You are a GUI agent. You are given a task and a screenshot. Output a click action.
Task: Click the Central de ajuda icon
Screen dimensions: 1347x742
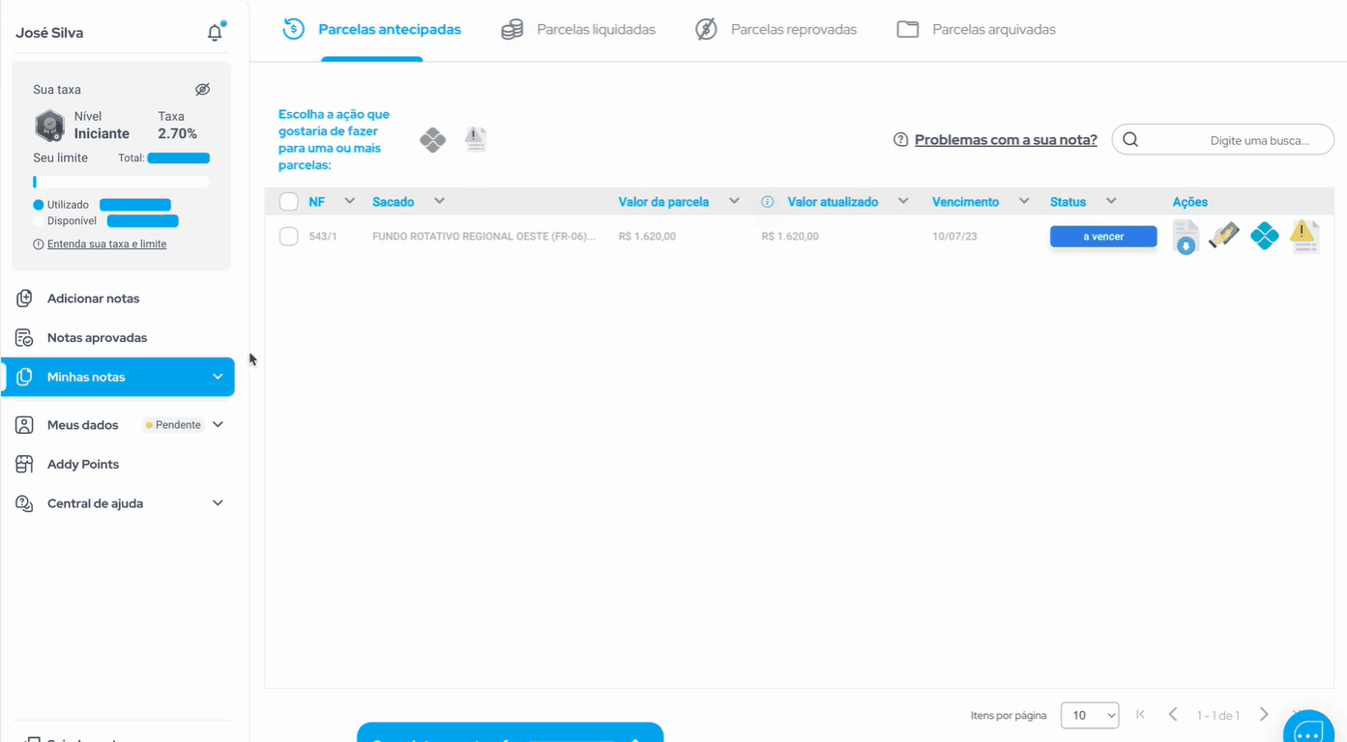[x=24, y=503]
